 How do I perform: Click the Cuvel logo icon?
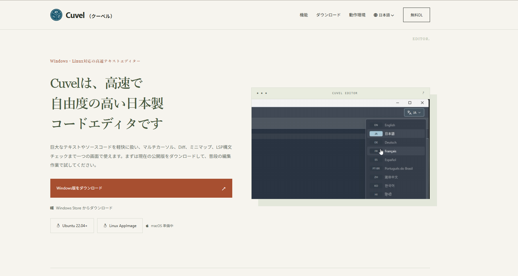[56, 15]
